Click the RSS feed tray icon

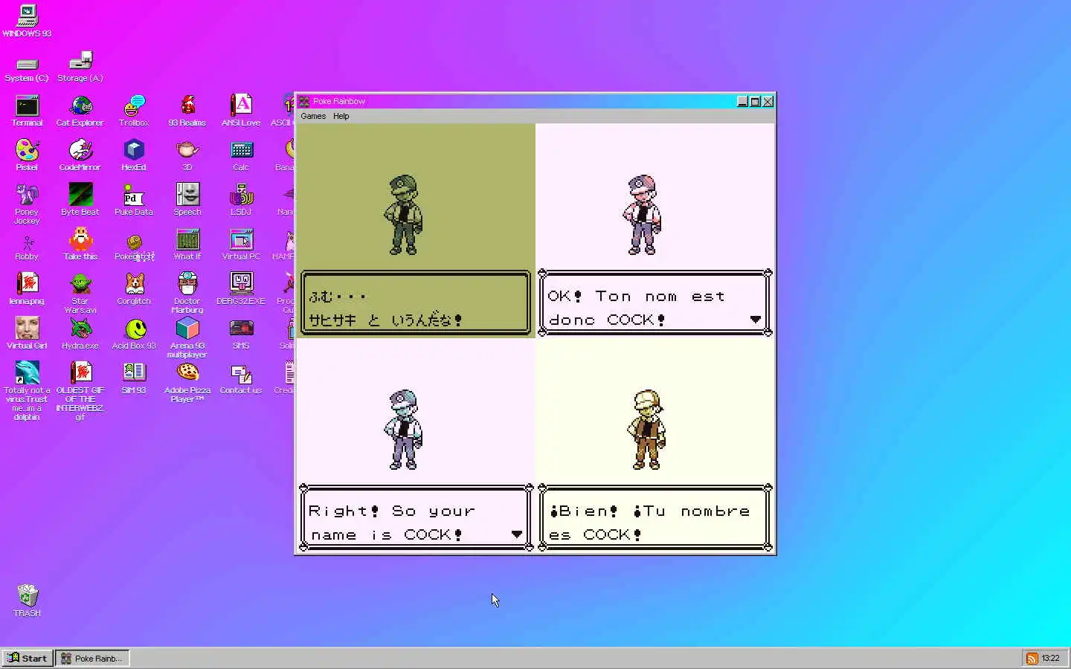pos(1032,658)
